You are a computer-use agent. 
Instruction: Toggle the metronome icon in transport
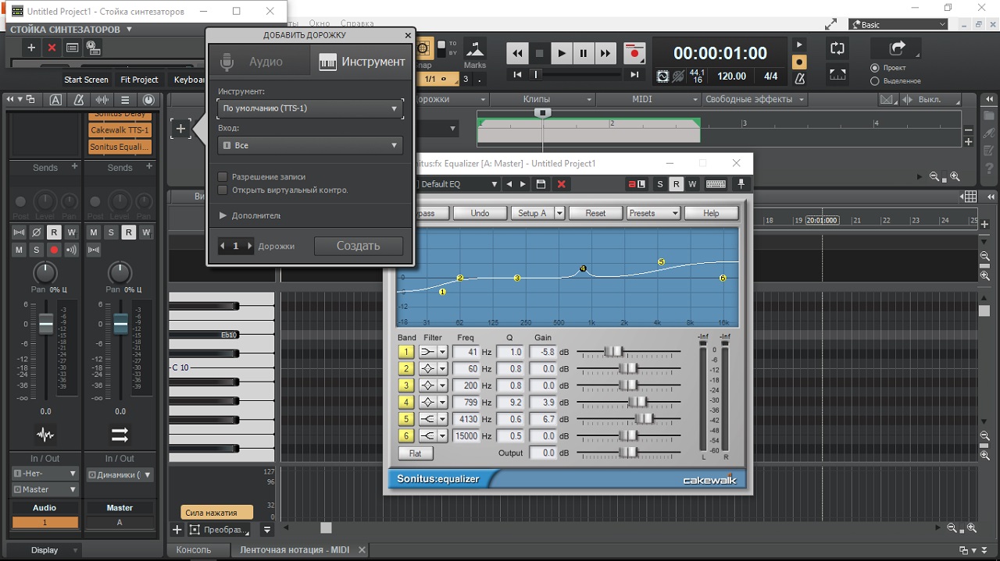pyautogui.click(x=799, y=78)
